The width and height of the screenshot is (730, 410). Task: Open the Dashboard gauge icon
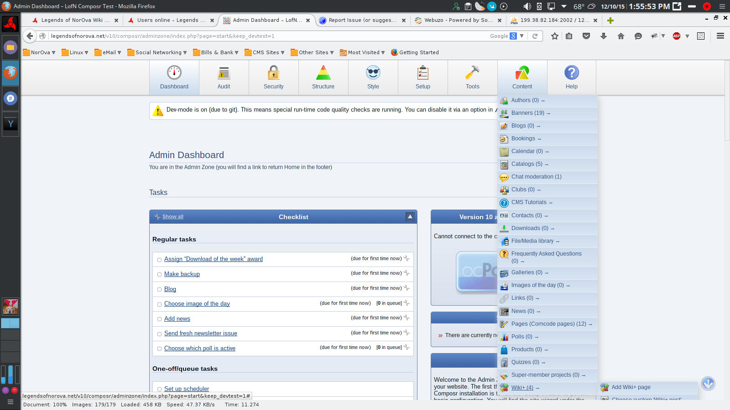click(174, 73)
